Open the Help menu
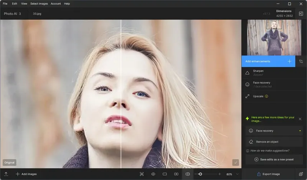This screenshot has width=307, height=180. (x=67, y=3)
